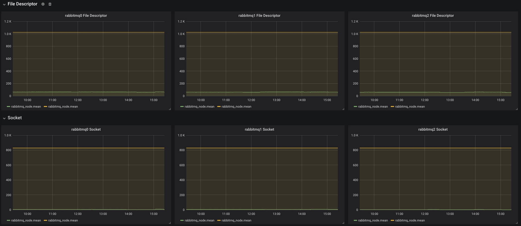This screenshot has height=226, width=521.
Task: Open rabbitmq1 File Descriptor panel title menu
Action: (259, 16)
